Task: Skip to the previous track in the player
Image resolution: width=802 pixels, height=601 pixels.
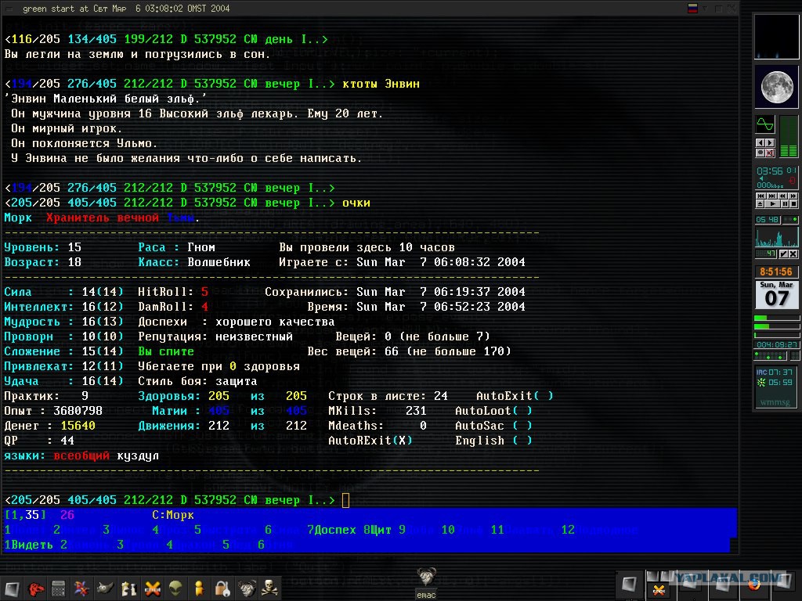Action: coord(761,196)
